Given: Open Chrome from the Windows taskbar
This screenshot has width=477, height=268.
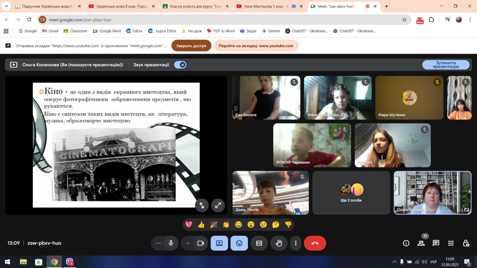Looking at the screenshot, I should point(54,262).
